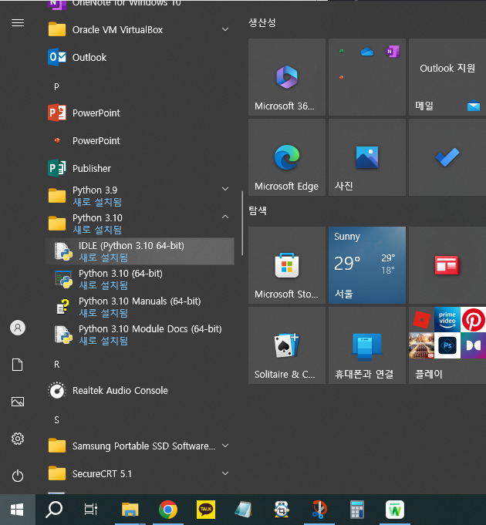Open the 메일 Outlook 지원 tile

pos(447,77)
